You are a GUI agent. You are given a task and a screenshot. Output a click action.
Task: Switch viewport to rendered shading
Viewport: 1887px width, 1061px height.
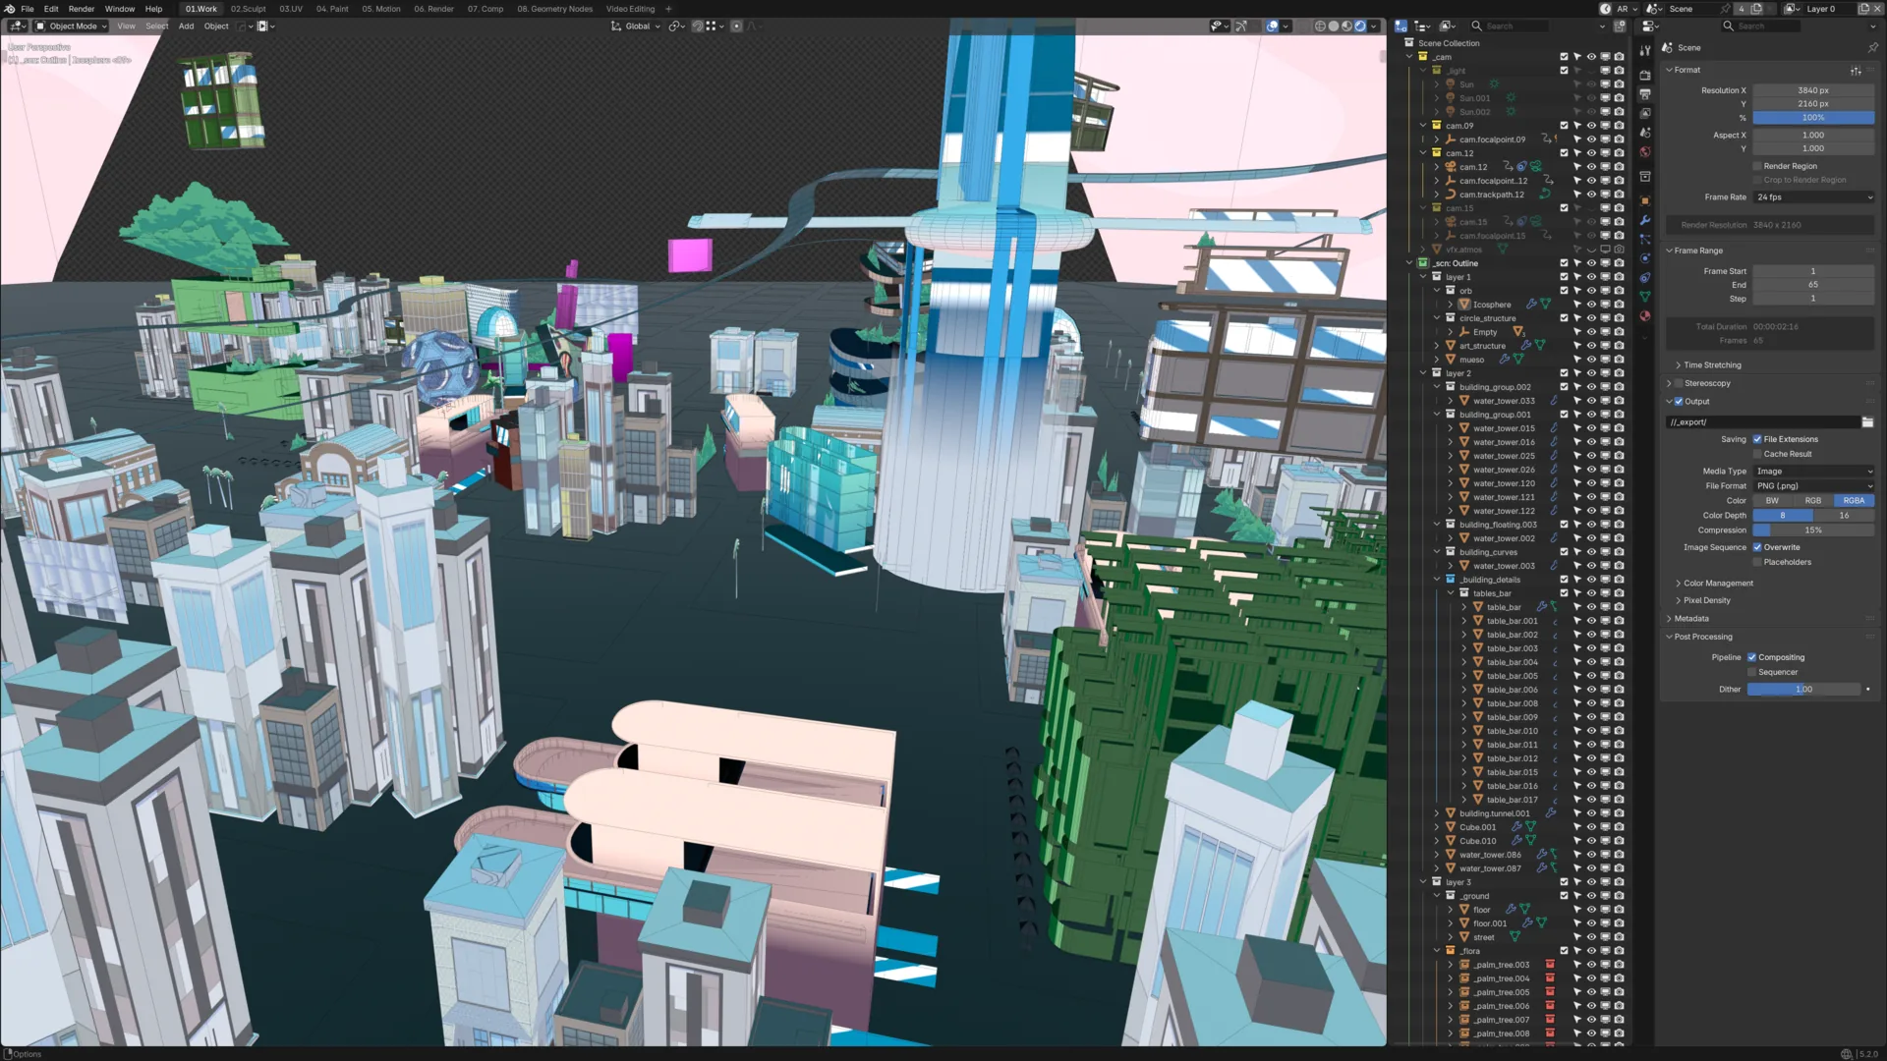tap(1360, 27)
